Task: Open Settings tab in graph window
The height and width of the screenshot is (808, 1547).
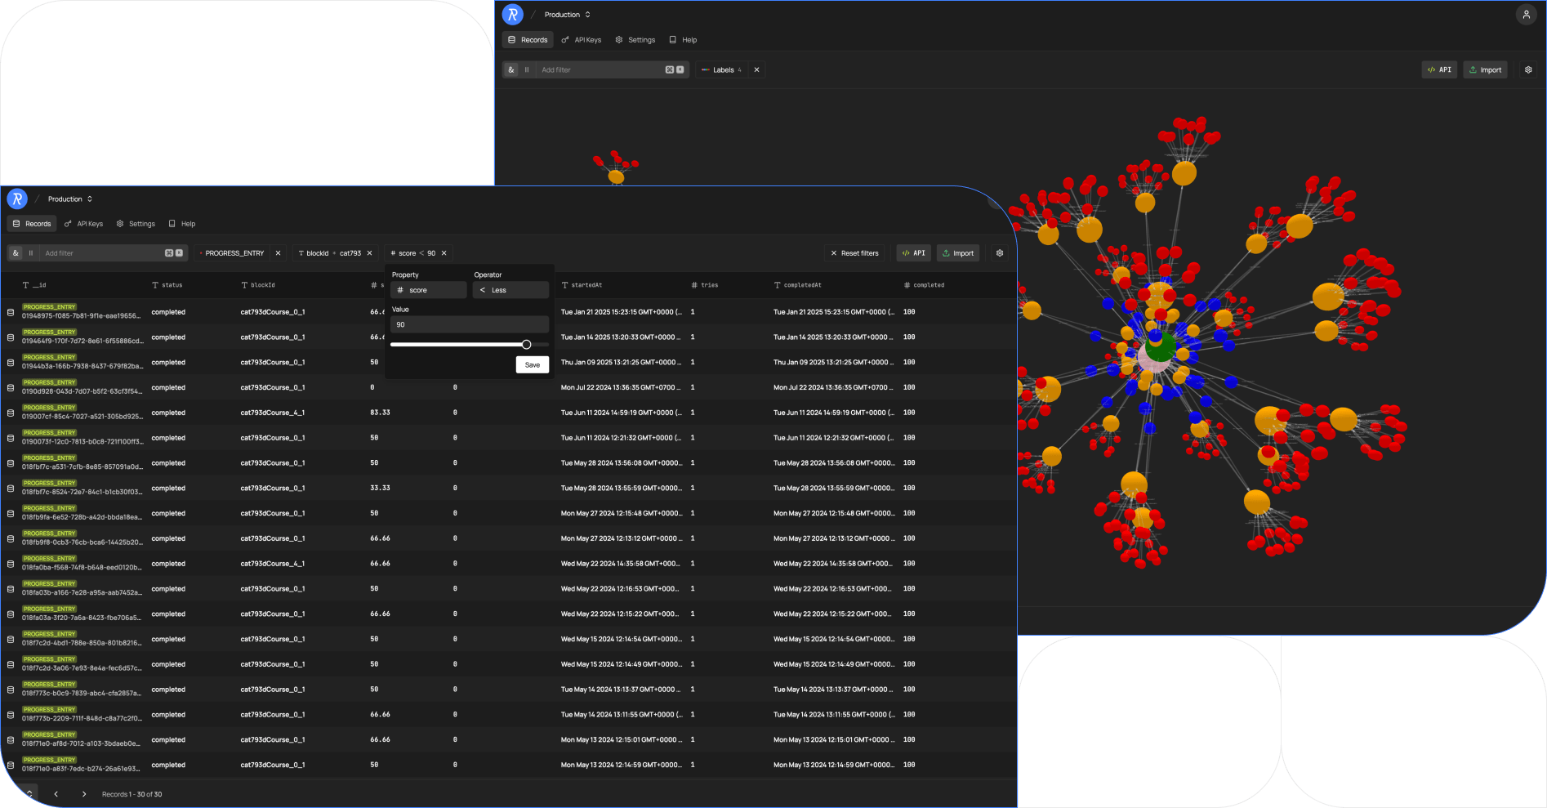Action: tap(635, 40)
